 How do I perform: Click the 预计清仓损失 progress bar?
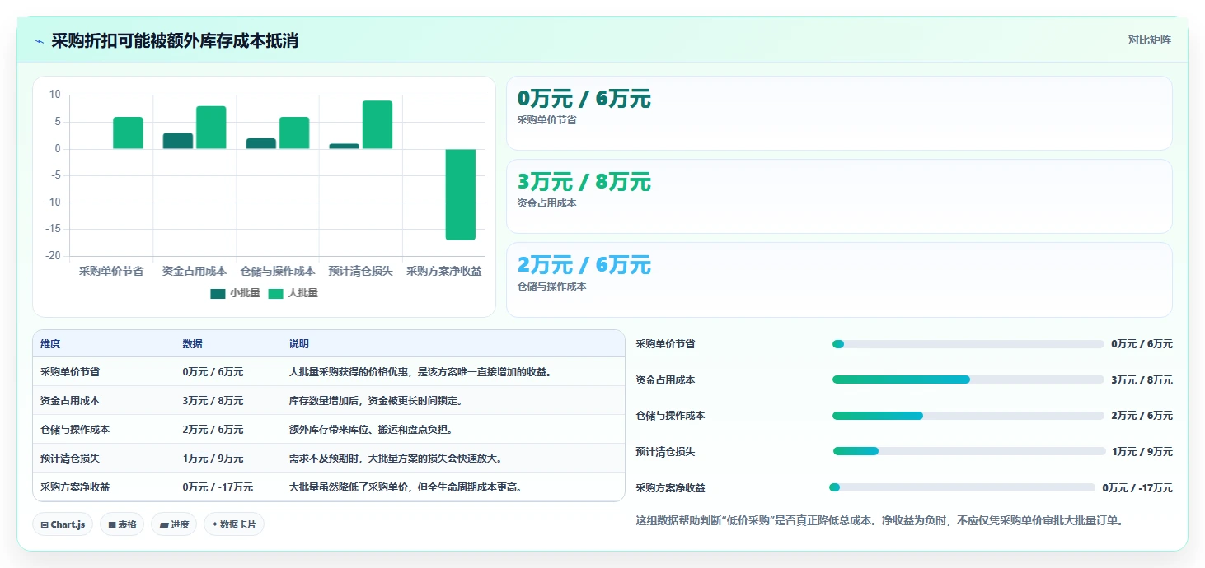pos(968,451)
